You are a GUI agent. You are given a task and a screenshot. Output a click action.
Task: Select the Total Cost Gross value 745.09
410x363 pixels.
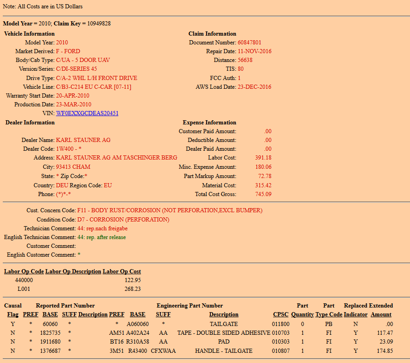pyautogui.click(x=263, y=194)
